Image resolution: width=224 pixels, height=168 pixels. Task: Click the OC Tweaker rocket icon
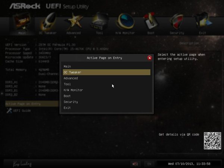coord(48,21)
